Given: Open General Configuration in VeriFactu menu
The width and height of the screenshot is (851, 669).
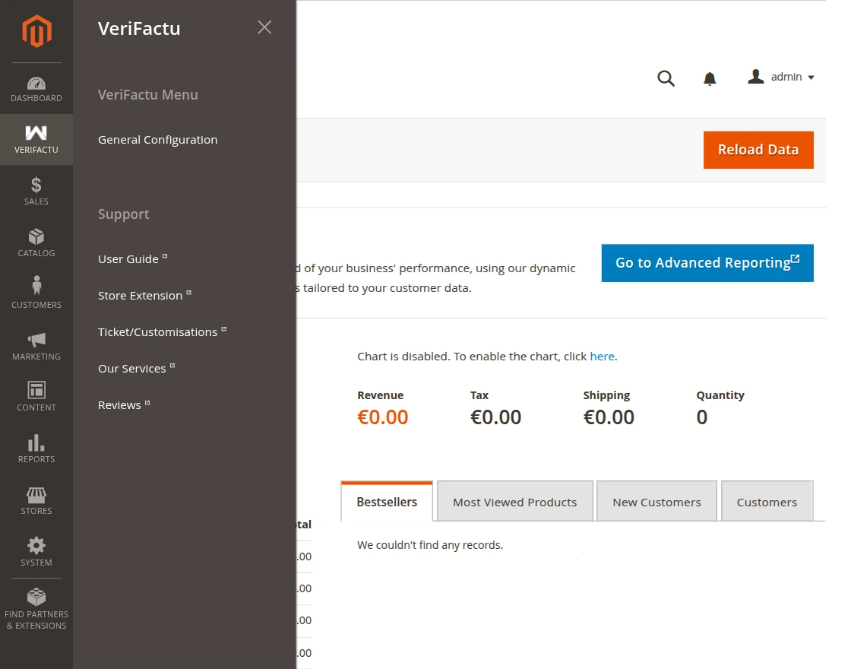Looking at the screenshot, I should point(157,139).
